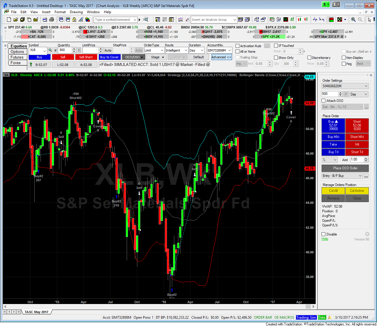Click the blue Buy Mkt button

tap(333, 137)
